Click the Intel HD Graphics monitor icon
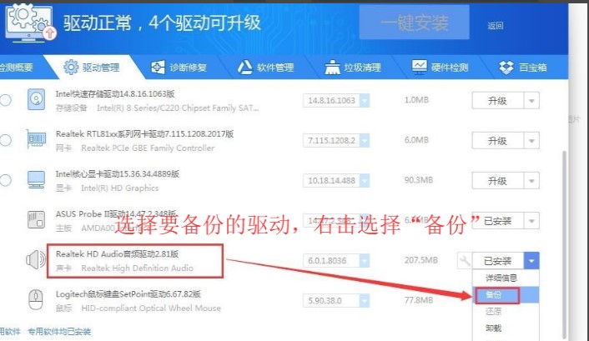Image resolution: width=589 pixels, height=341 pixels. [x=37, y=180]
